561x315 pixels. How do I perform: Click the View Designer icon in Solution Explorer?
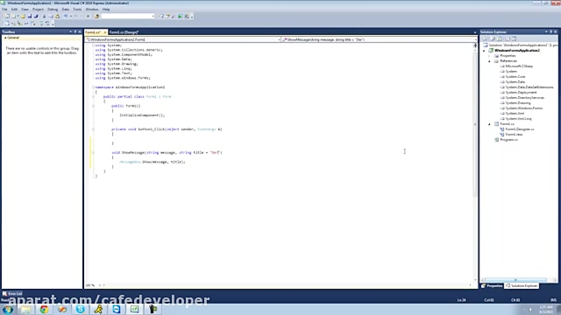(x=514, y=39)
